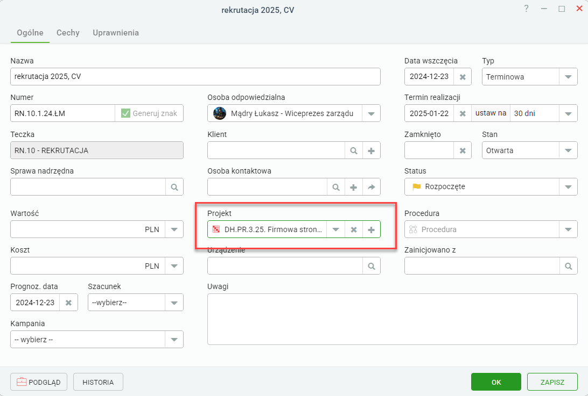The width and height of the screenshot is (588, 396).
Task: Open the Kampania dropdown
Action: [174, 340]
